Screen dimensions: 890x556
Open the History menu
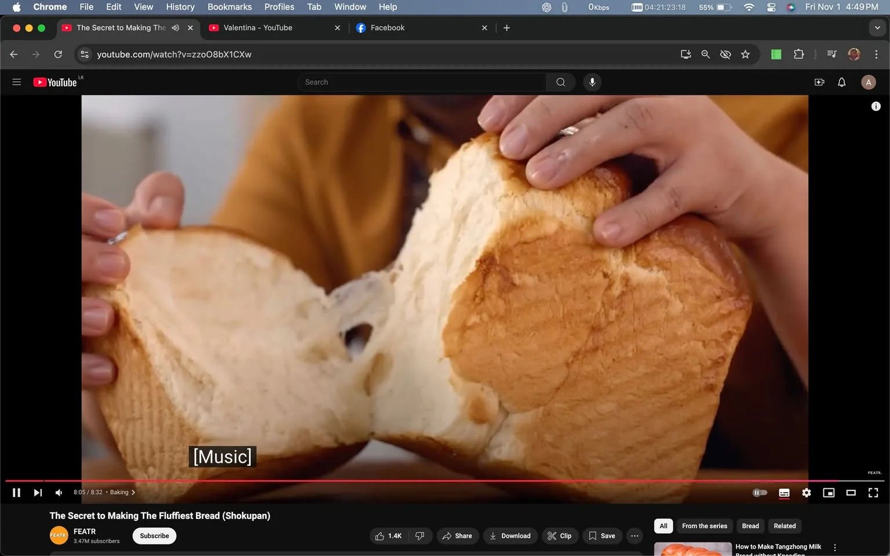coord(180,7)
